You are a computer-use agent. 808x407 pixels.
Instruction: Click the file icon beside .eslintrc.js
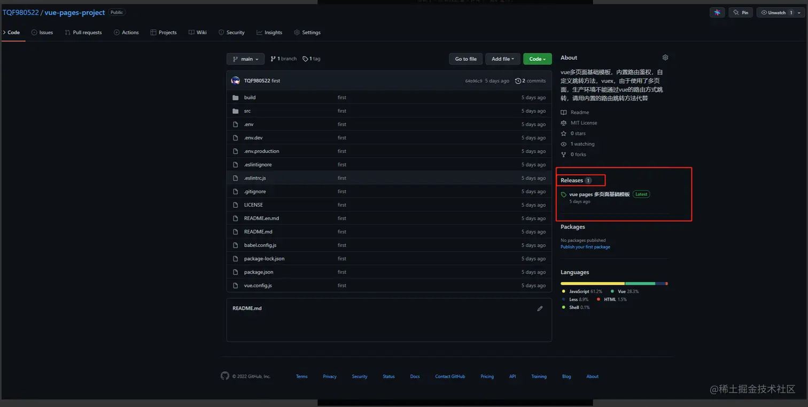(236, 178)
